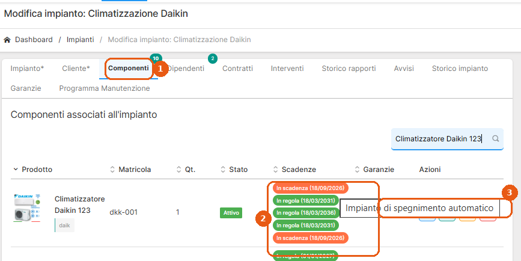Switch to the Dipendenti tab
Screen dimensions: 521x261
pyautogui.click(x=186, y=69)
